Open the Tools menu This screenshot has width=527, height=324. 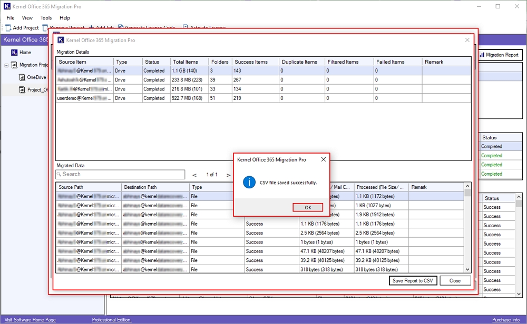[45, 17]
